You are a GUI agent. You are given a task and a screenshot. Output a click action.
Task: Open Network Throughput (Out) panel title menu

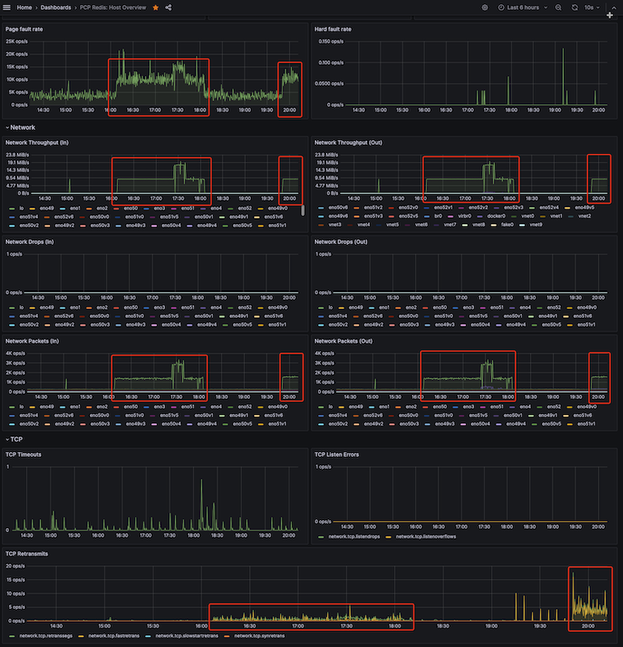click(x=348, y=143)
